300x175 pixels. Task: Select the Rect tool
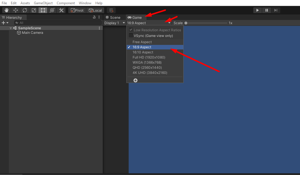pos(43,10)
